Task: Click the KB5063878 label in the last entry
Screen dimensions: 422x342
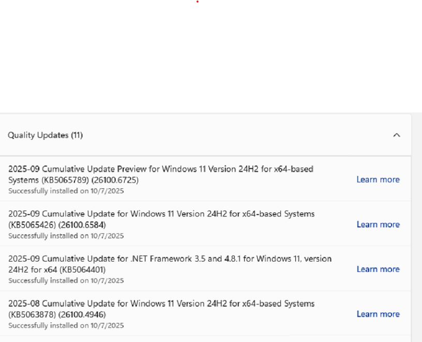Action: click(x=32, y=315)
